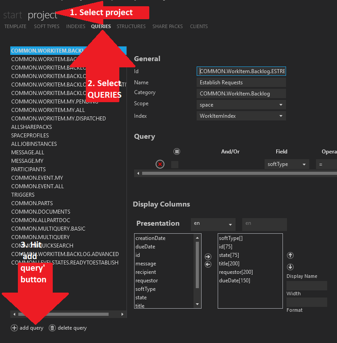Move display column down with arrow icon
The image size is (337, 343).
click(290, 267)
